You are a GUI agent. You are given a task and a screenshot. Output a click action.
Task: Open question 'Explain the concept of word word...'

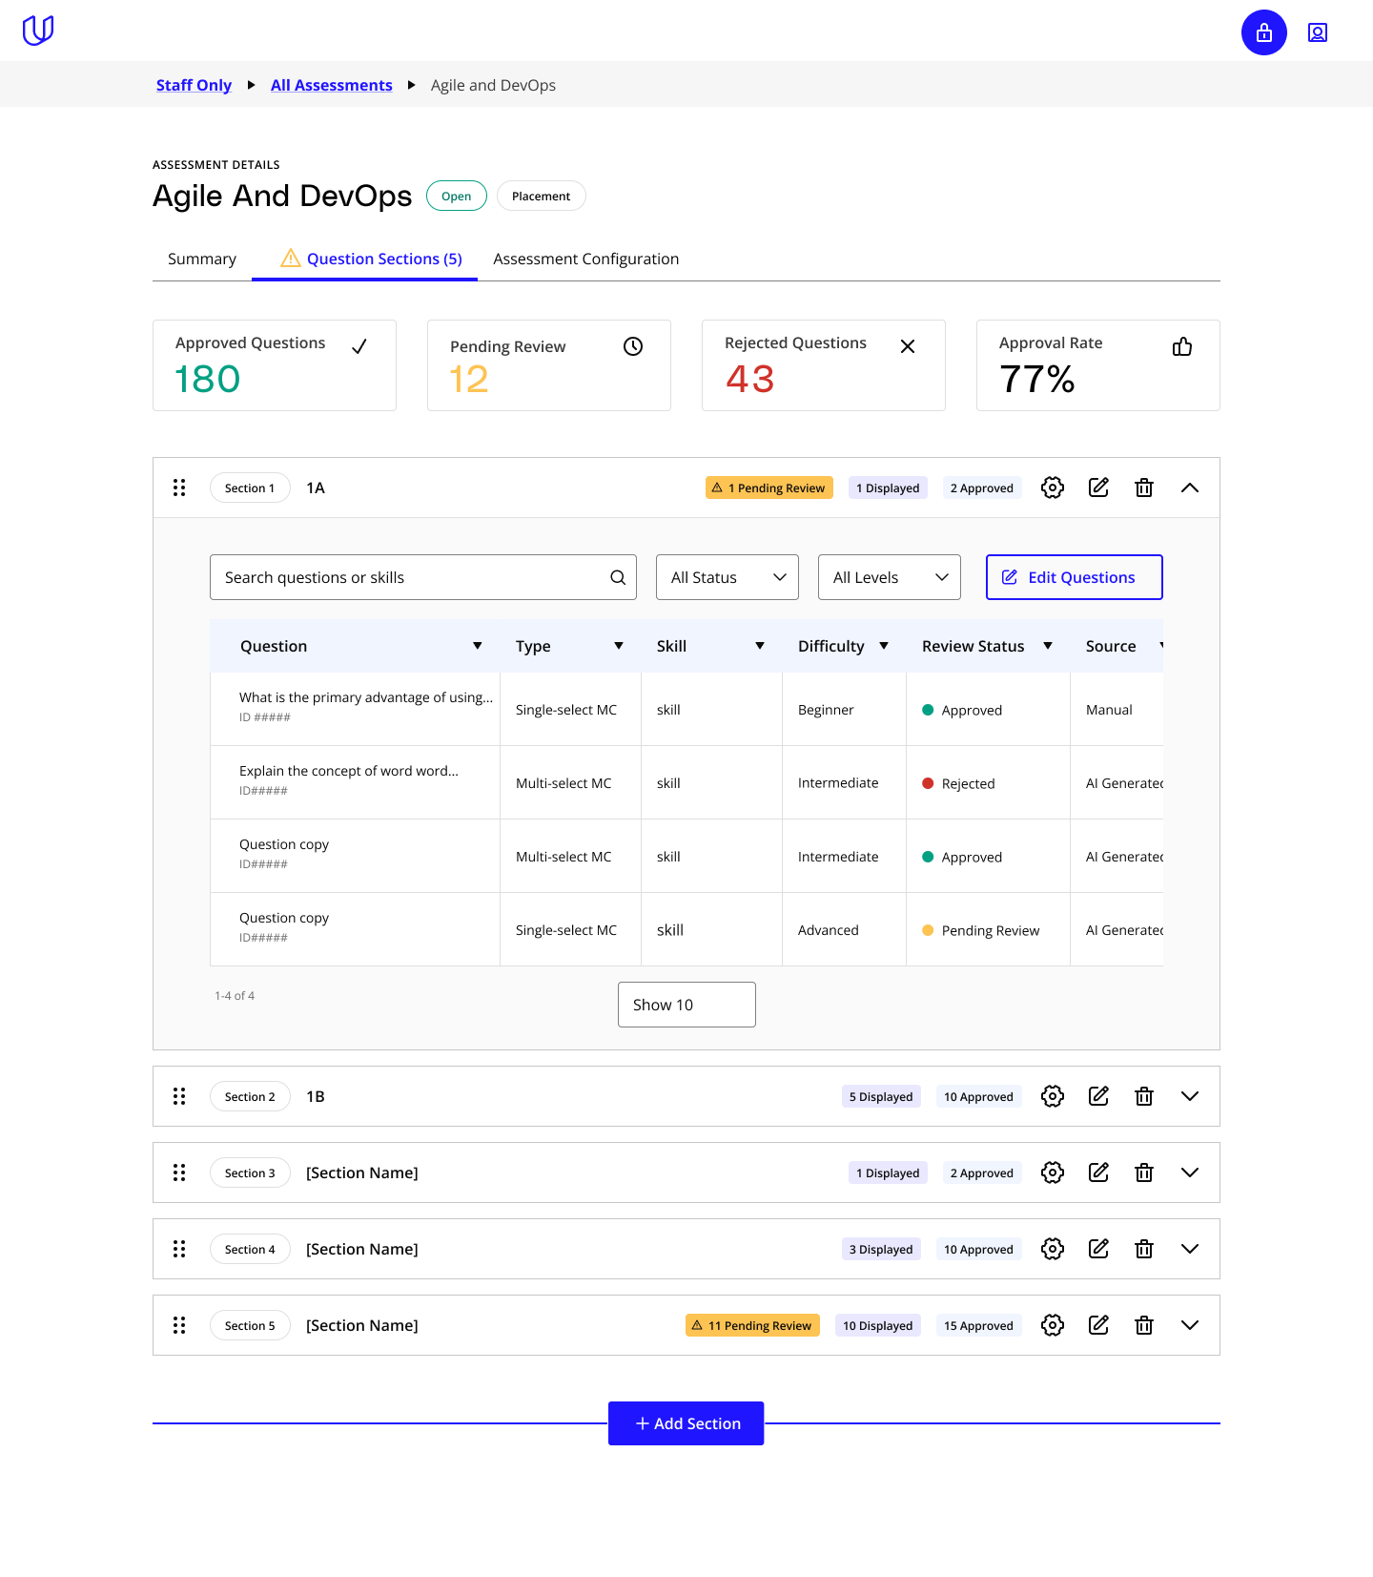tap(349, 771)
